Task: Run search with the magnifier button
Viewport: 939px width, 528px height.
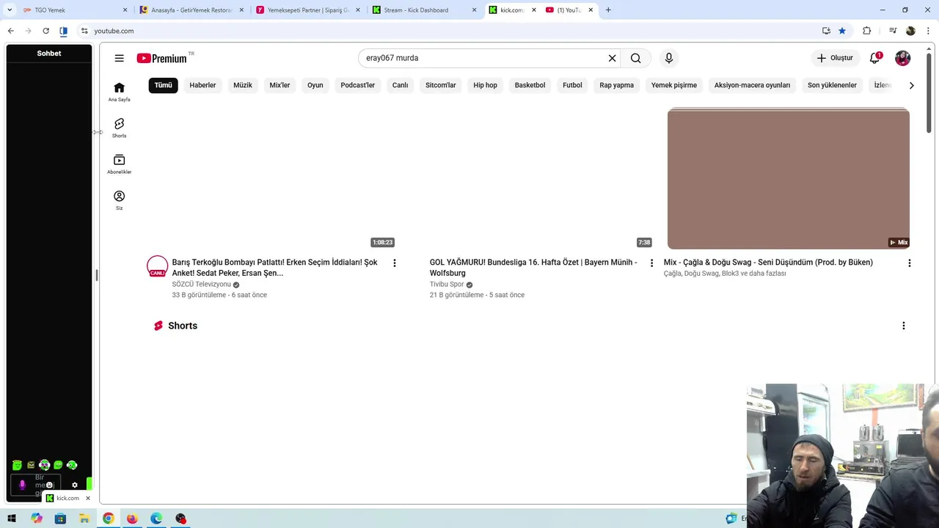Action: click(636, 58)
